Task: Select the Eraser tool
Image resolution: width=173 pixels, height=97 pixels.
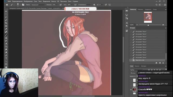Action: coord(6,44)
